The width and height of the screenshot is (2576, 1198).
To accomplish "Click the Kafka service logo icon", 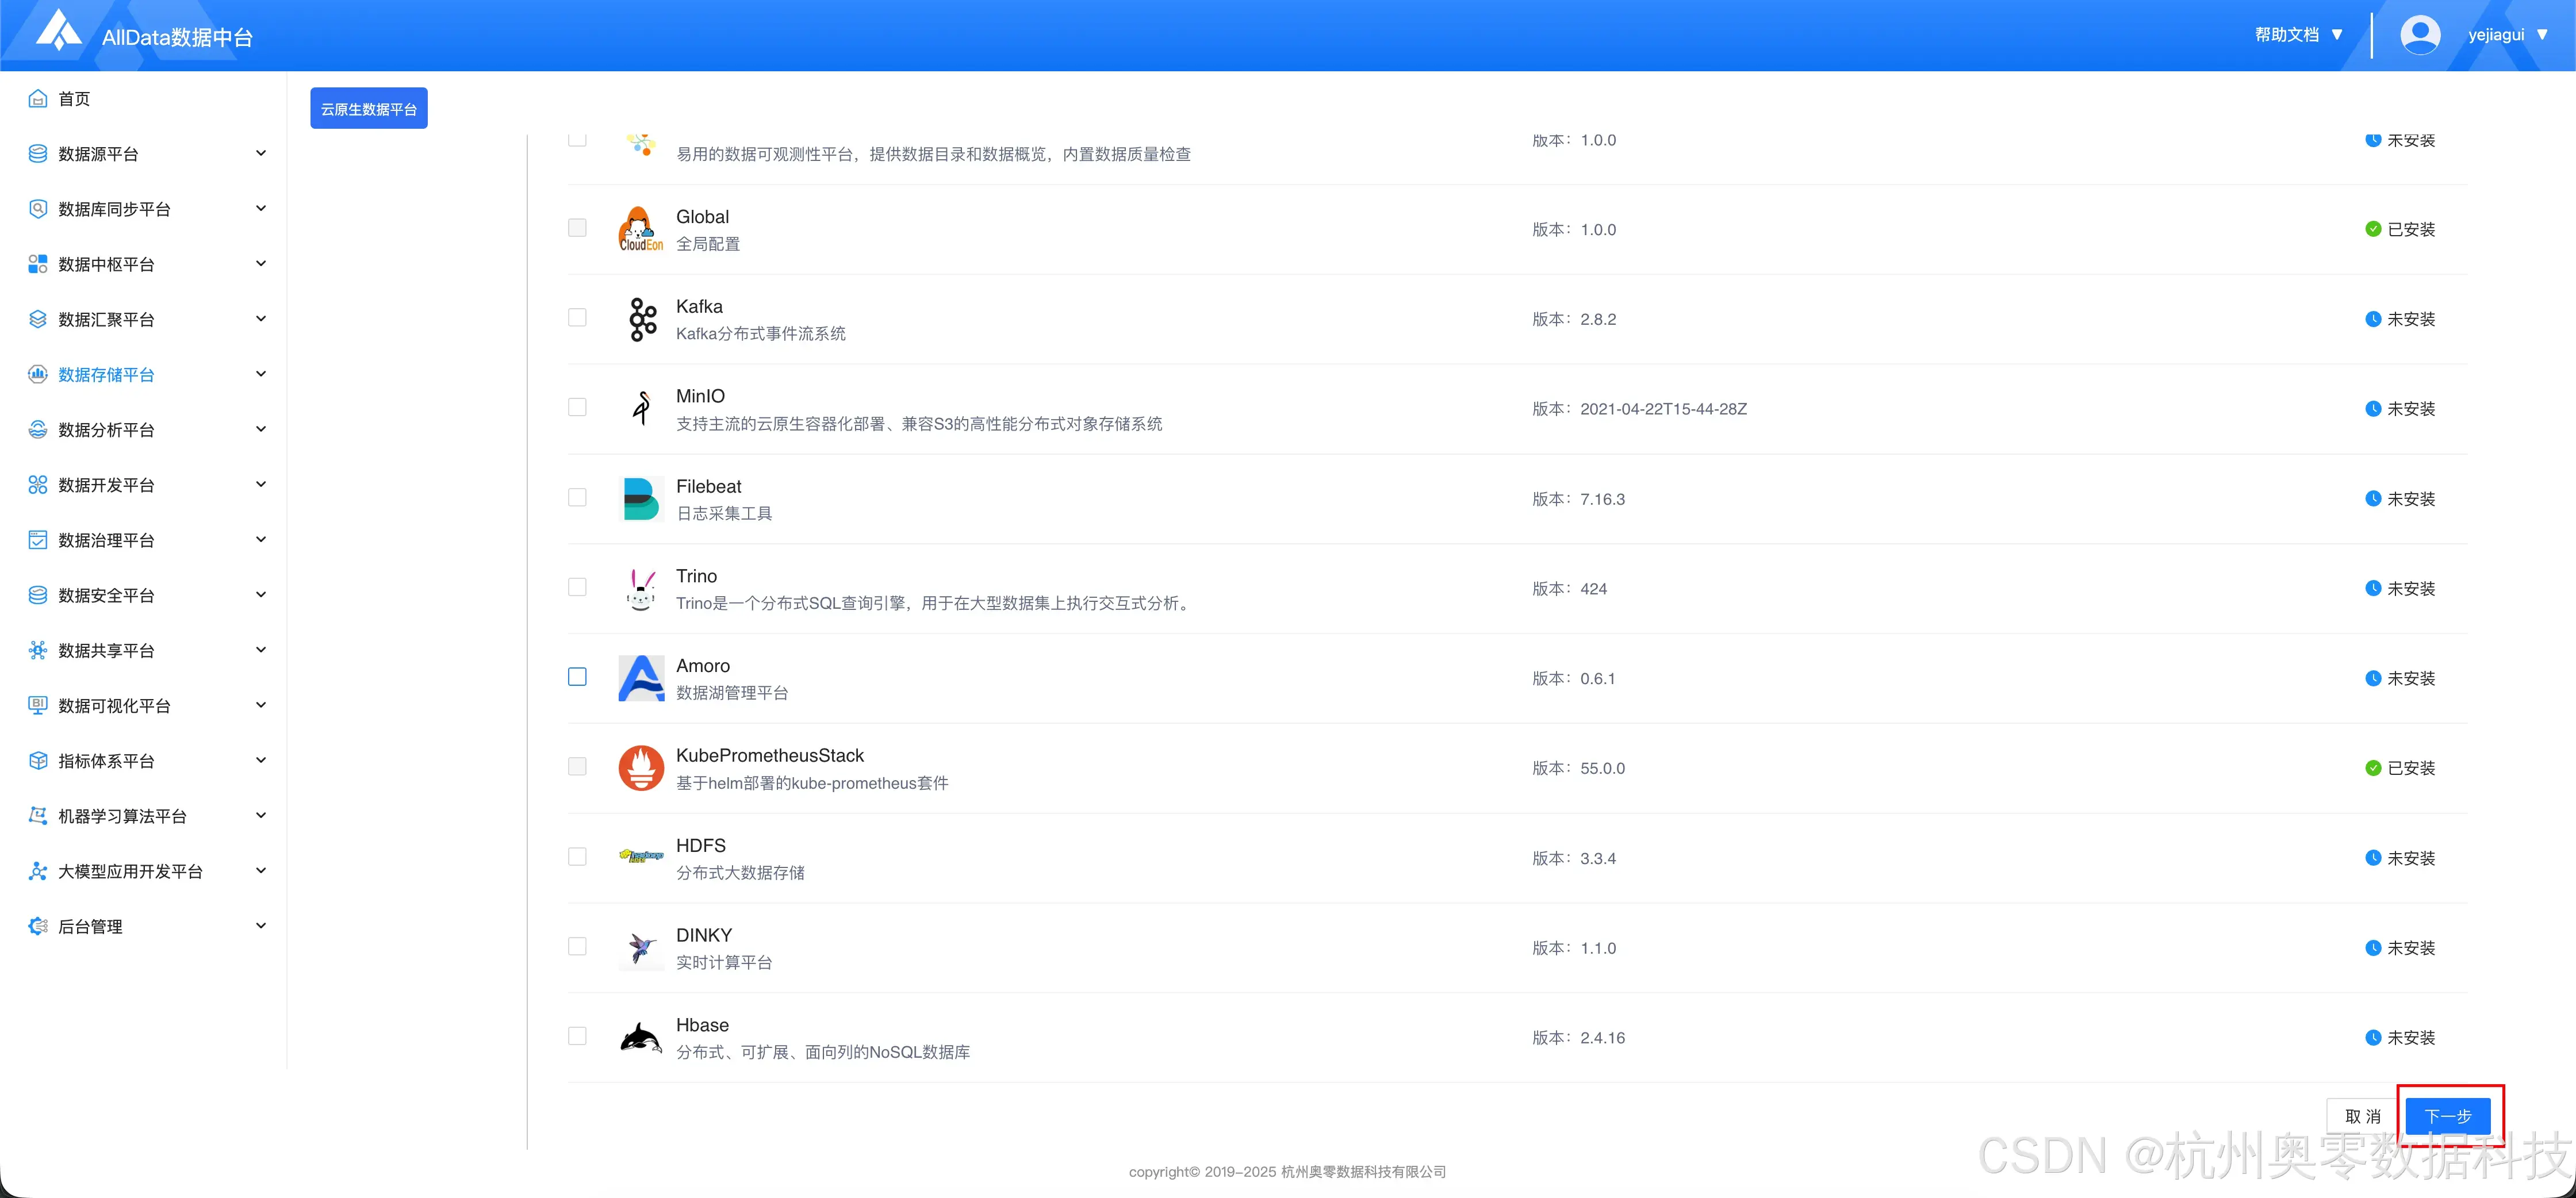I will pyautogui.click(x=642, y=319).
